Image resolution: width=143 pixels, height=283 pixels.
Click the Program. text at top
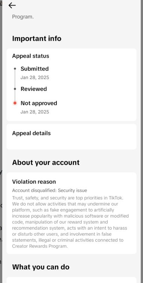(23, 17)
